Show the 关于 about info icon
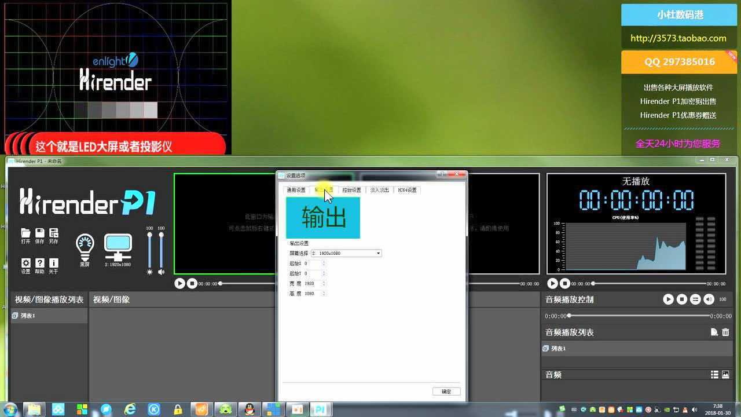 click(x=53, y=262)
